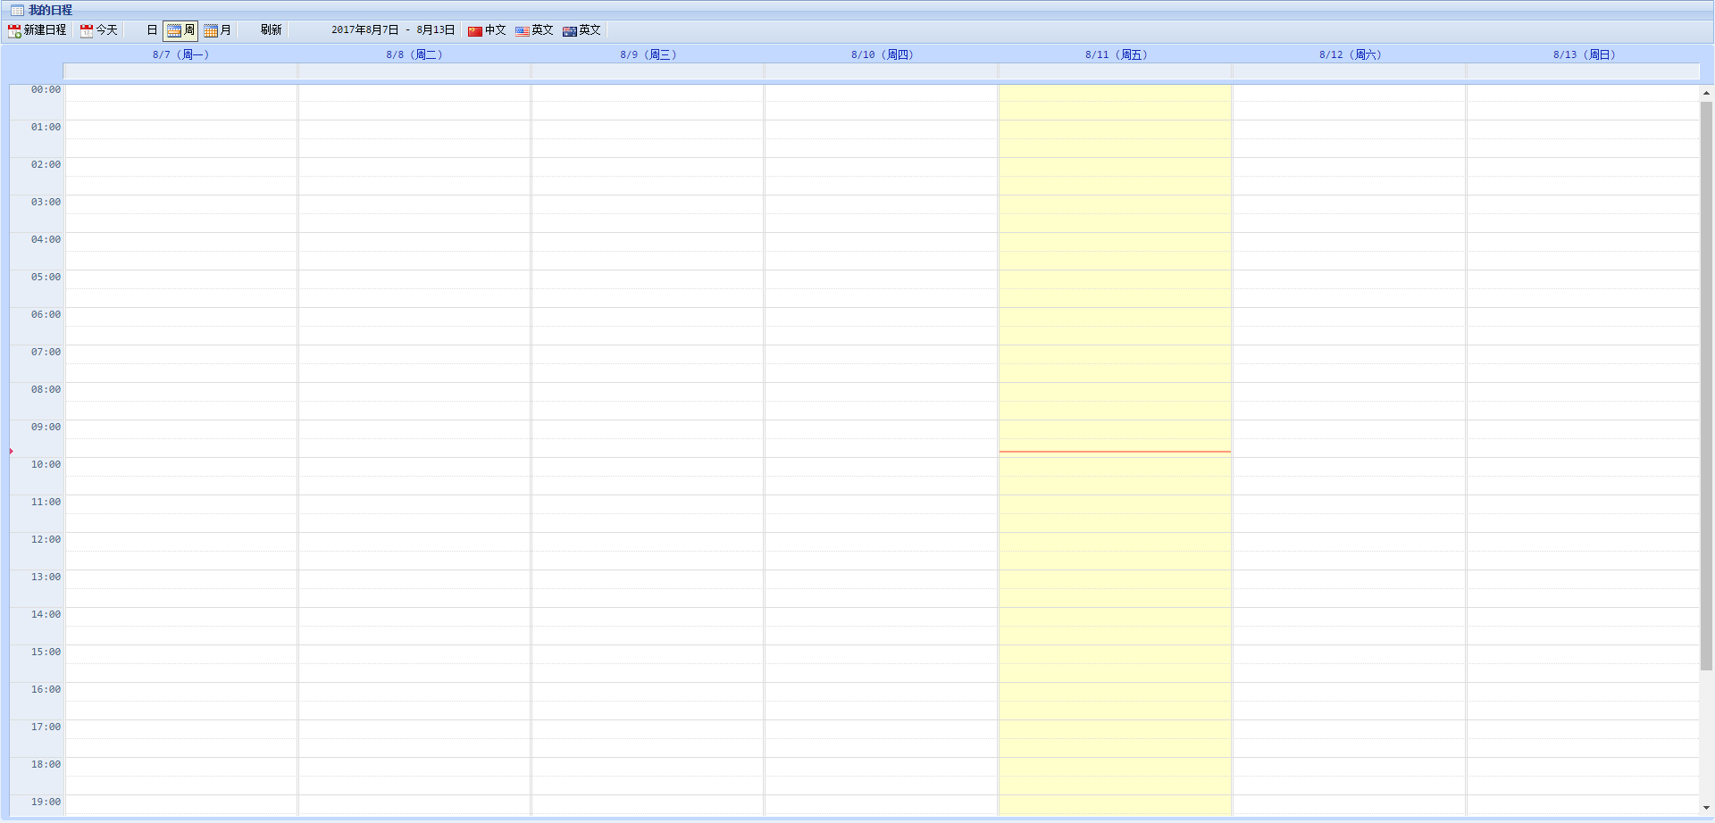This screenshot has width=1715, height=823.
Task: Click 刷新 to refresh the calendar
Action: [272, 30]
